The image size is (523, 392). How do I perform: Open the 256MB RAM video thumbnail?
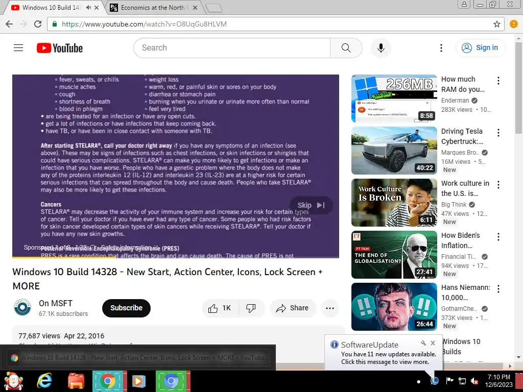394,99
